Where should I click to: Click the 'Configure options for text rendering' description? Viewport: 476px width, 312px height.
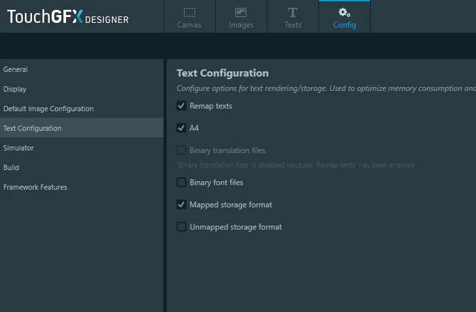point(326,88)
